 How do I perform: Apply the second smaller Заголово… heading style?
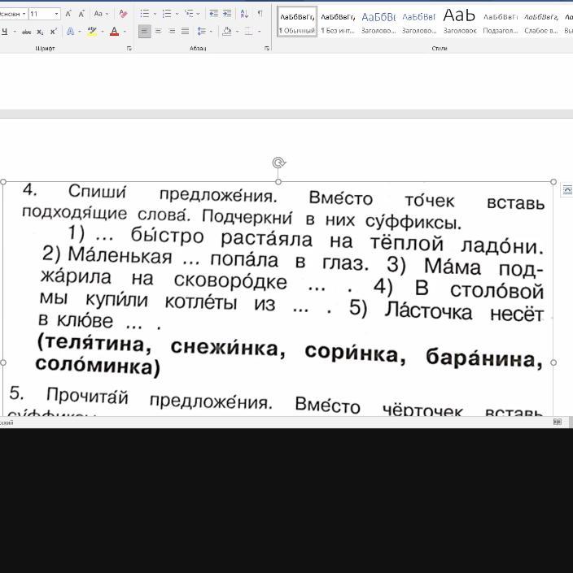click(x=419, y=23)
